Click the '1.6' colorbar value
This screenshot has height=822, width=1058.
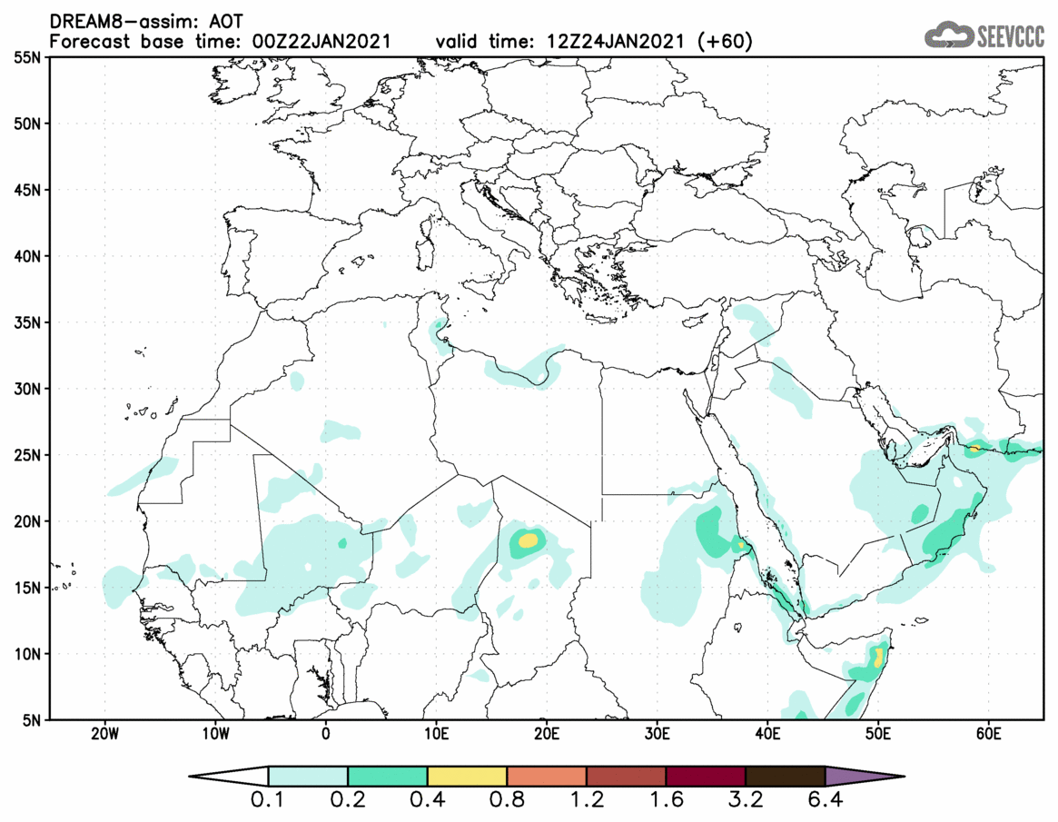(x=666, y=800)
